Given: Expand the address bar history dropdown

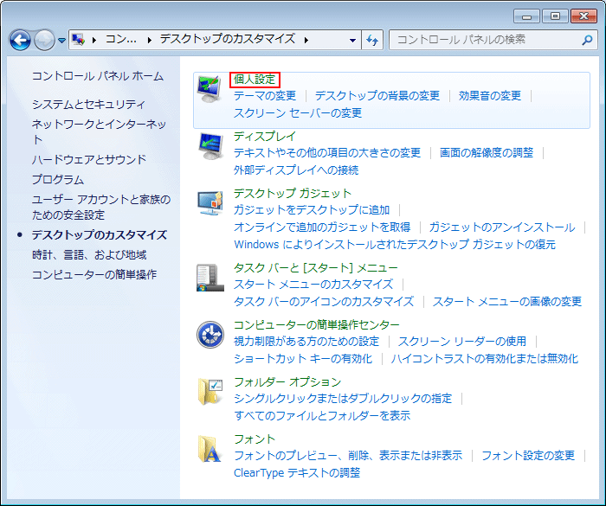Looking at the screenshot, I should (353, 40).
